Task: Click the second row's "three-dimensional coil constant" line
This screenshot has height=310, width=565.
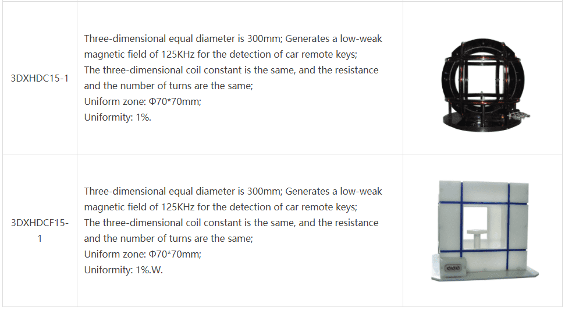Action: pos(232,223)
